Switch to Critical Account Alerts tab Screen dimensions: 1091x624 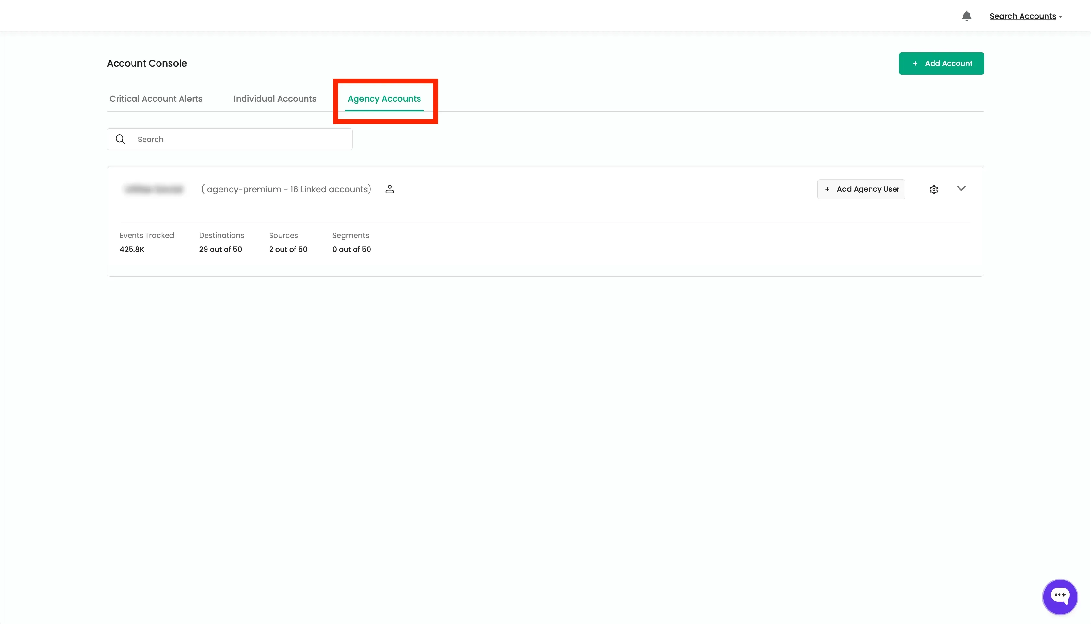(156, 99)
